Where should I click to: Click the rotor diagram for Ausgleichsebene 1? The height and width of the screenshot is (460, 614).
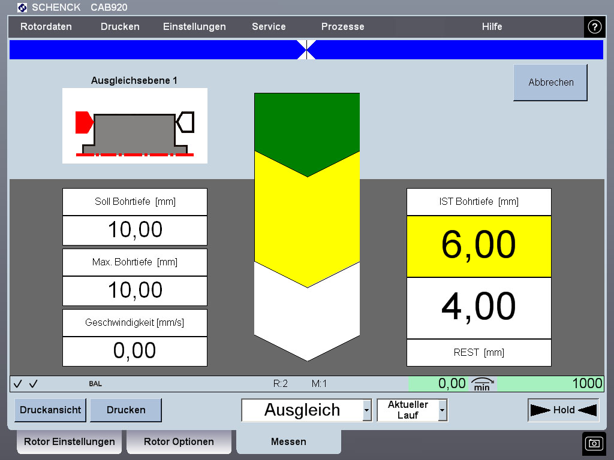[x=135, y=126]
